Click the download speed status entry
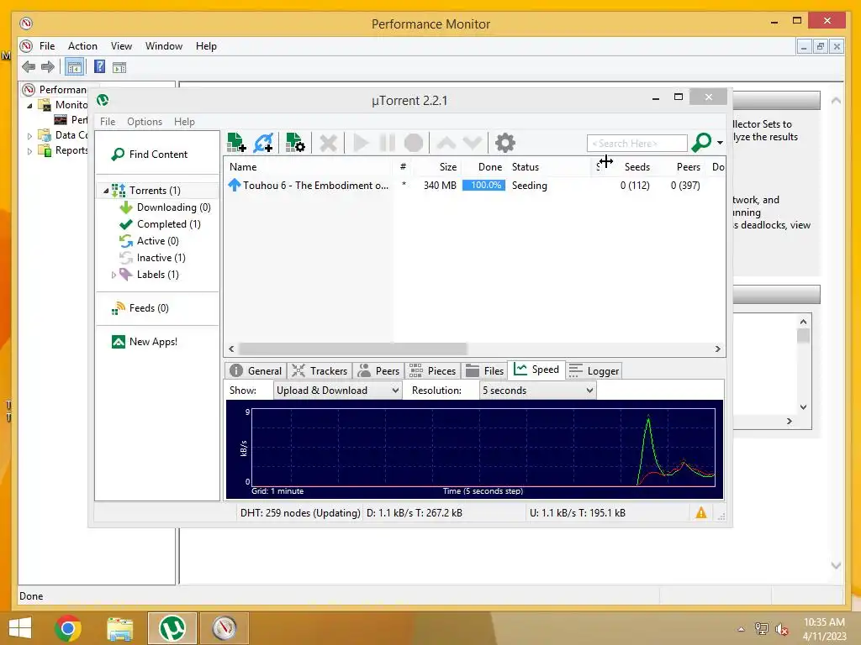The image size is (861, 645). (414, 513)
